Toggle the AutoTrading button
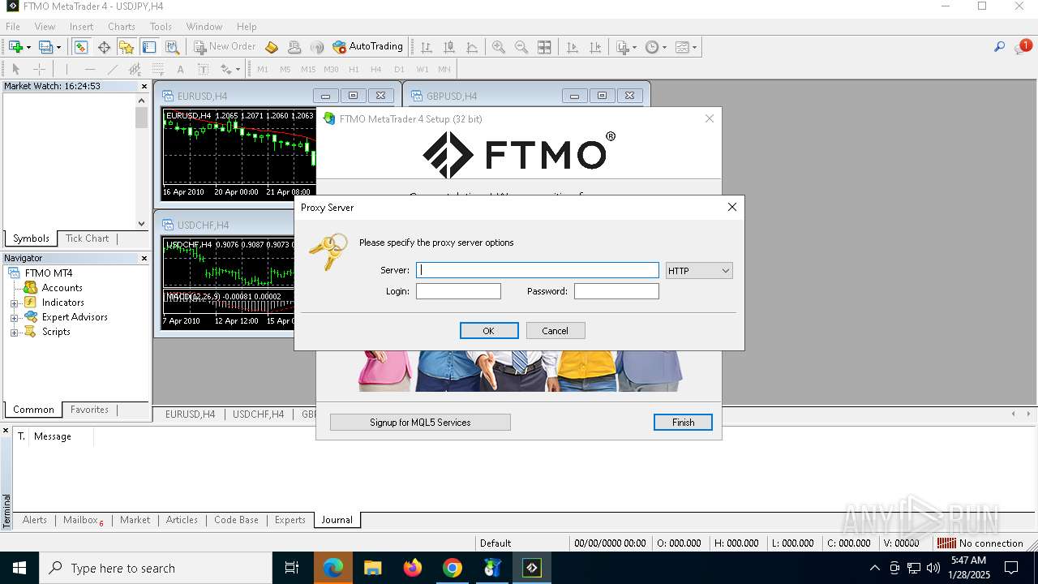This screenshot has height=584, width=1038. [x=367, y=47]
